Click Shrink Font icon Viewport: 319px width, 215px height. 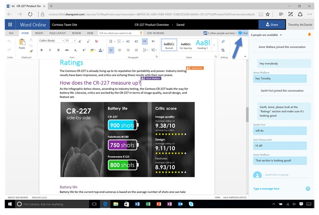tap(88, 41)
